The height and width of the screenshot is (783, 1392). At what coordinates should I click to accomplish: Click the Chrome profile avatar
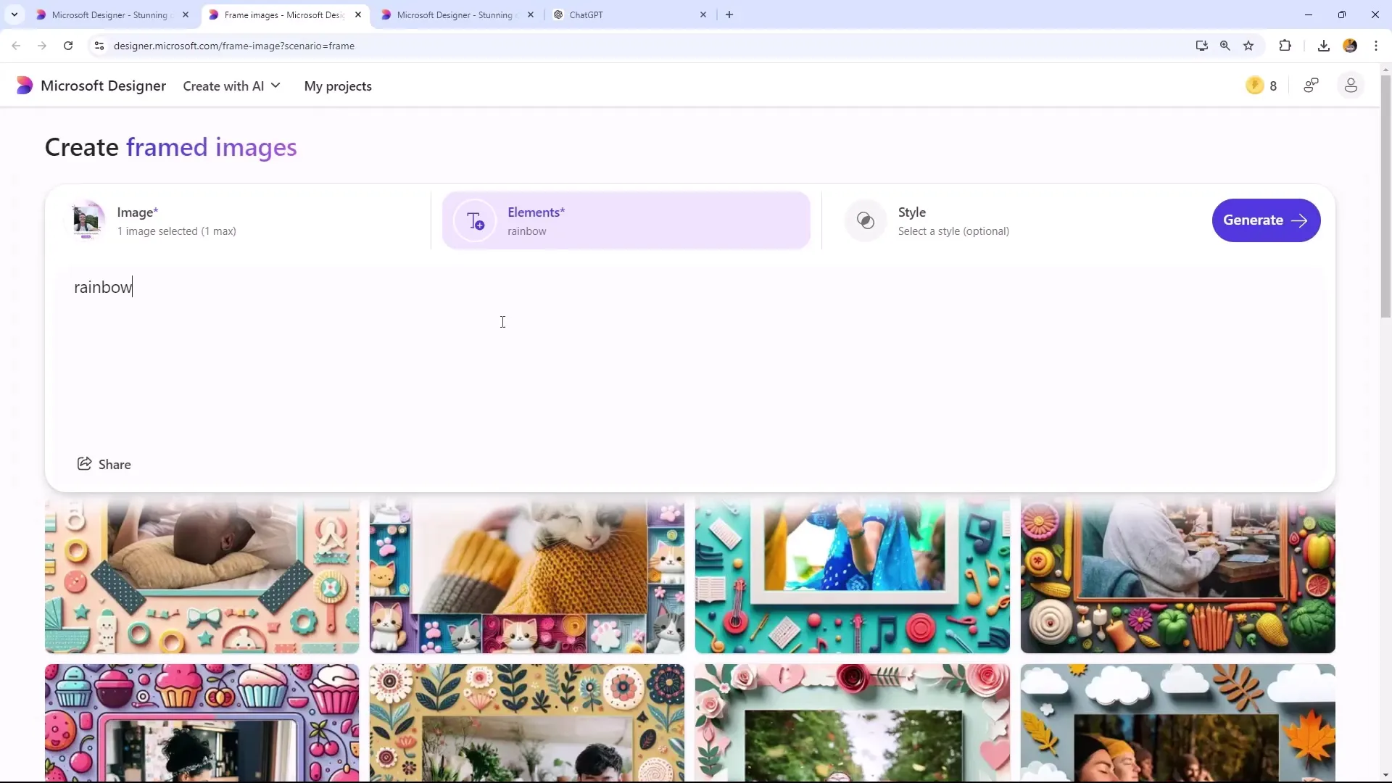pos(1350,46)
